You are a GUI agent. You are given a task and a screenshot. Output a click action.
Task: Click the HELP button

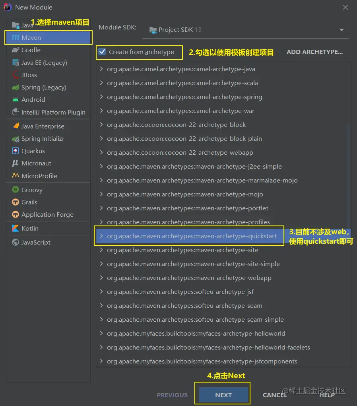point(327,395)
